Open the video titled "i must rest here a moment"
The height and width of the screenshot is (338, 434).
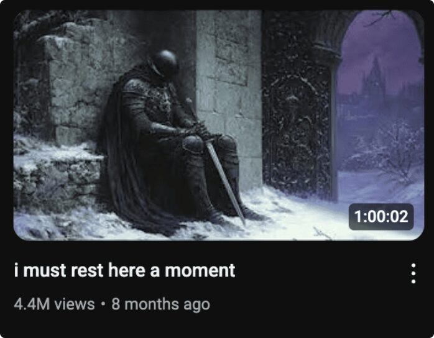124,270
